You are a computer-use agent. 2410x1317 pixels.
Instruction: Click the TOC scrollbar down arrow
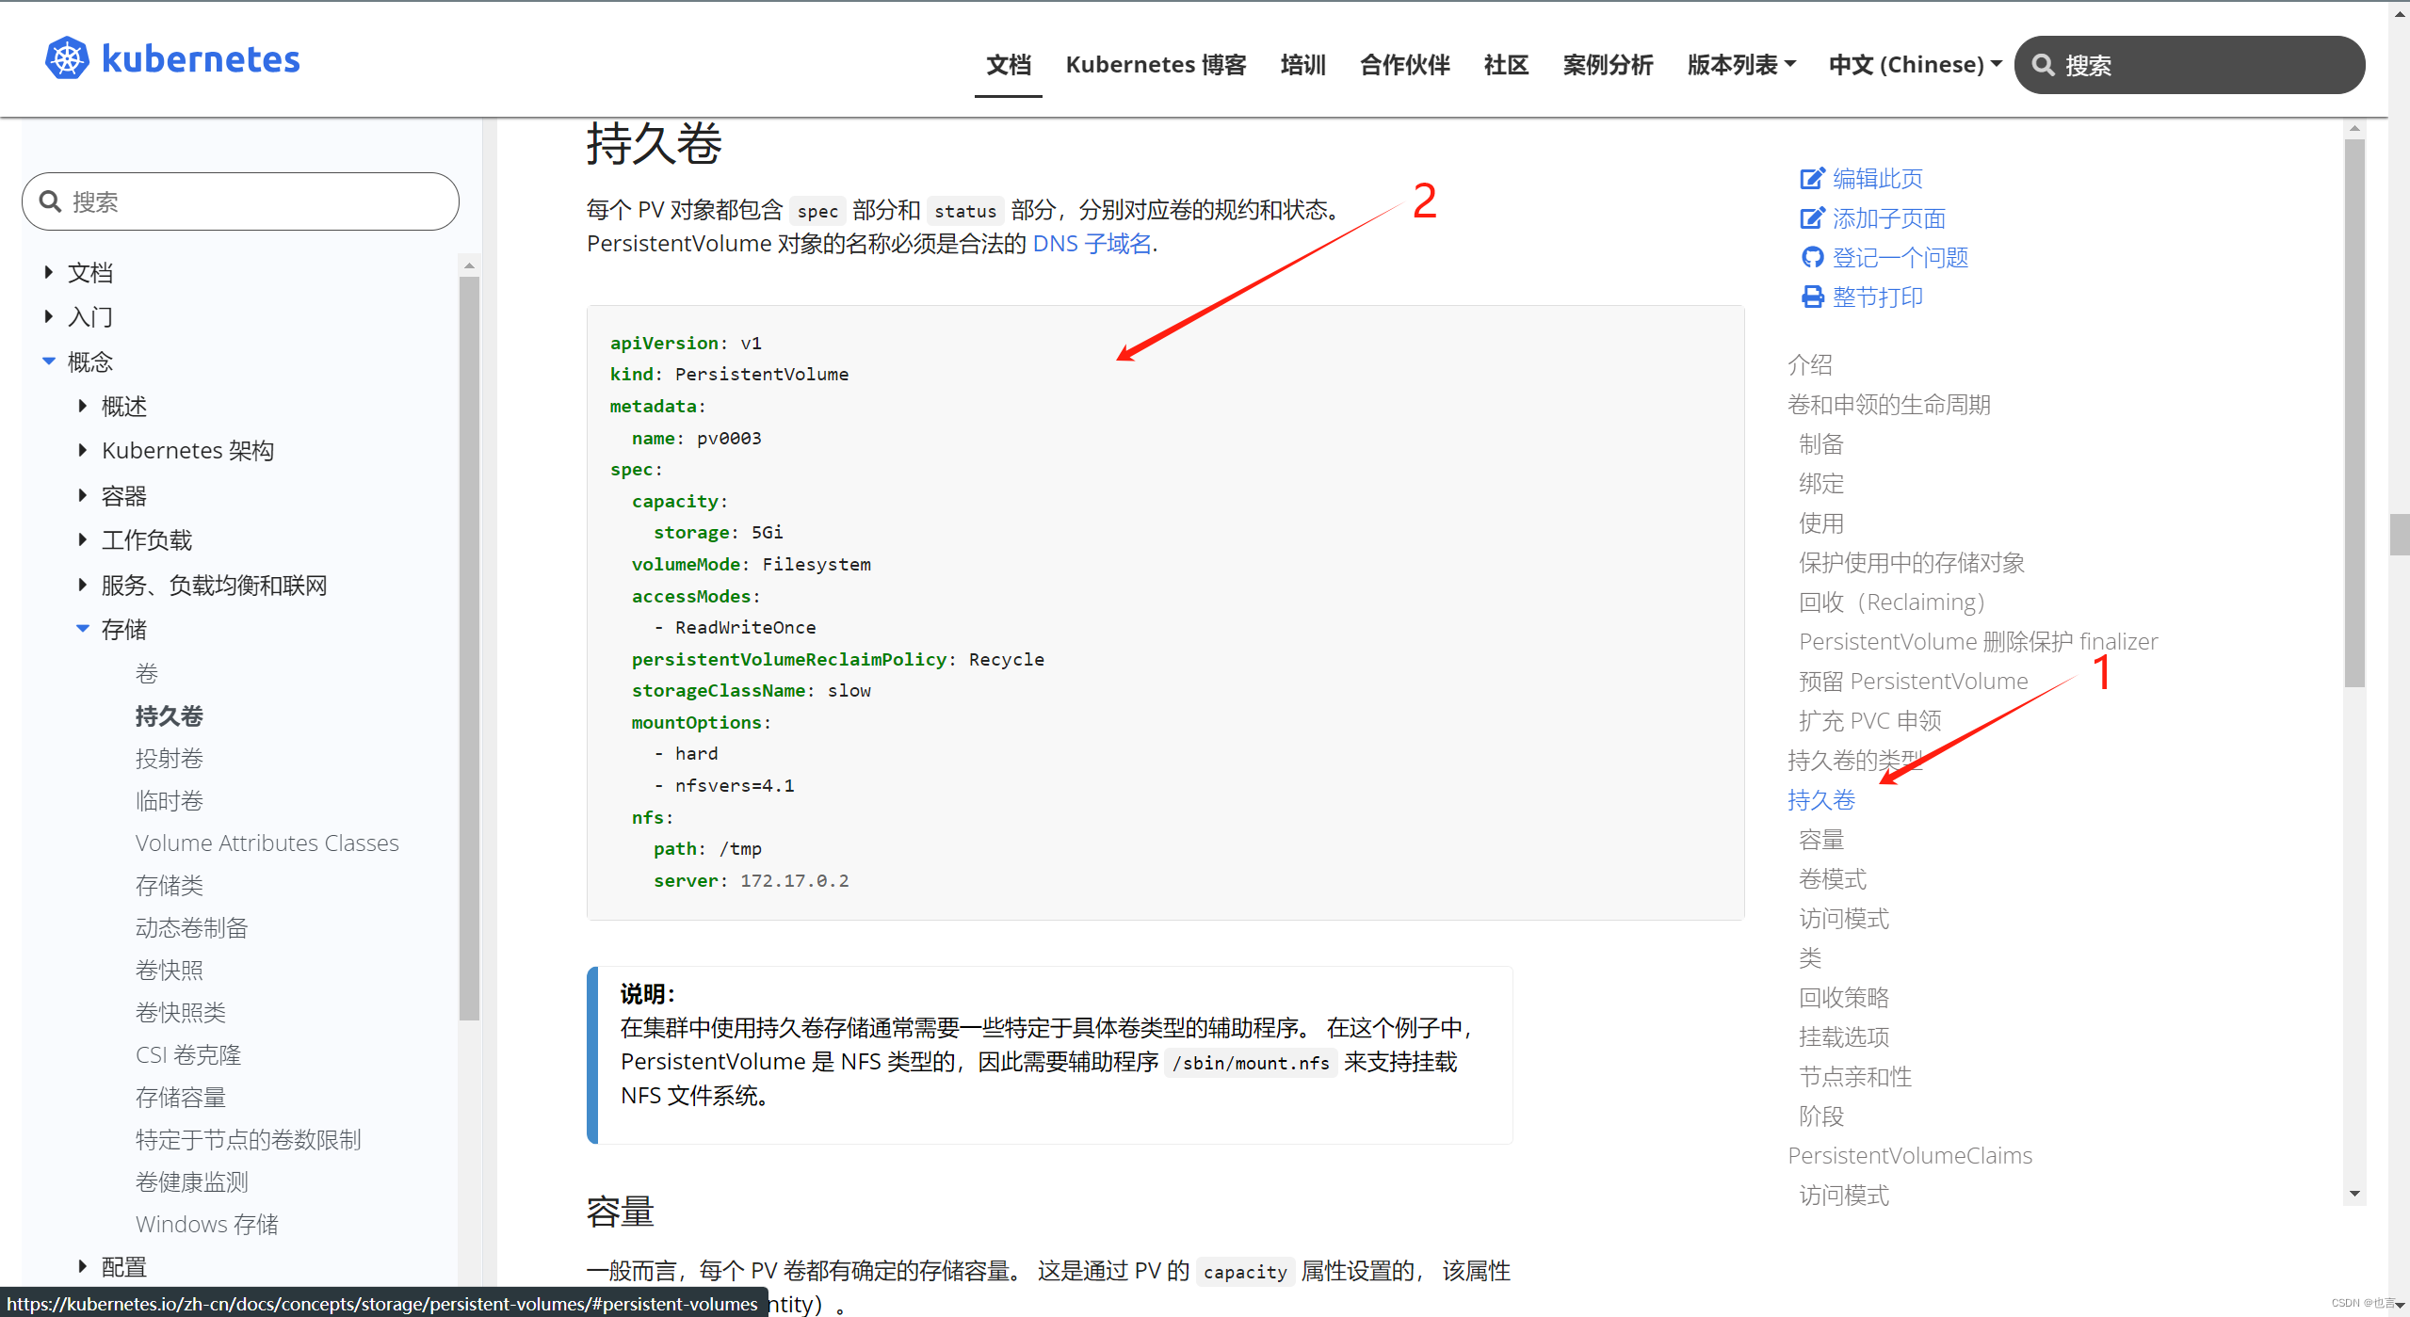tap(2354, 1193)
